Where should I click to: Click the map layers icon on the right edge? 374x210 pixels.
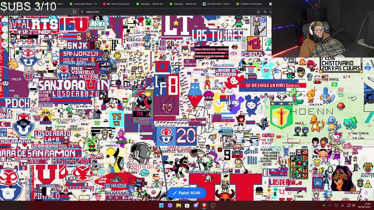(x=368, y=64)
